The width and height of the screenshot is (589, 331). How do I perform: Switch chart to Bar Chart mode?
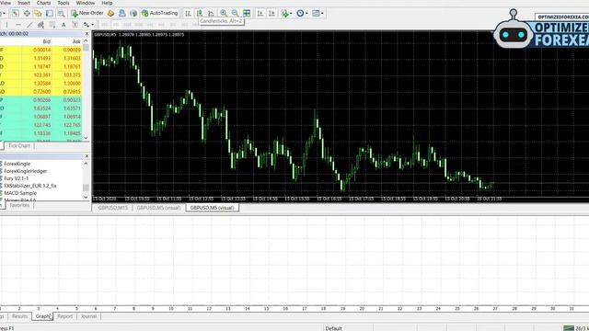[188, 13]
